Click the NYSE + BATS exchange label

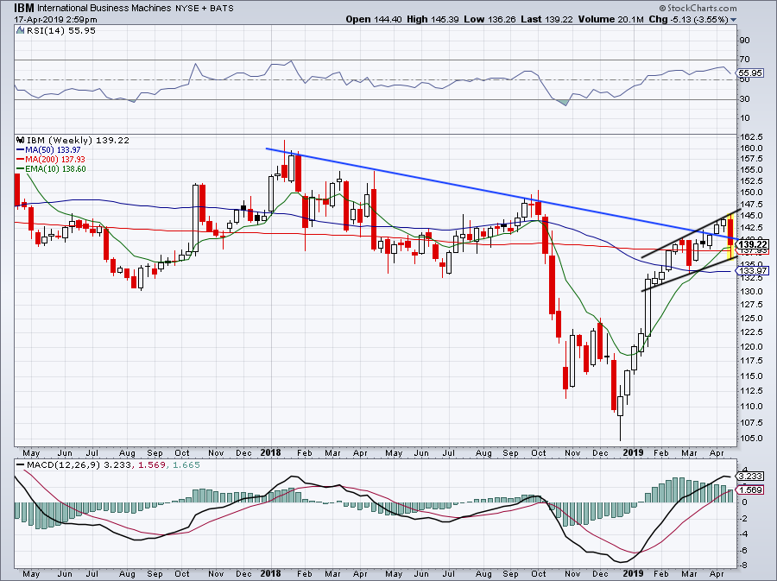click(204, 9)
